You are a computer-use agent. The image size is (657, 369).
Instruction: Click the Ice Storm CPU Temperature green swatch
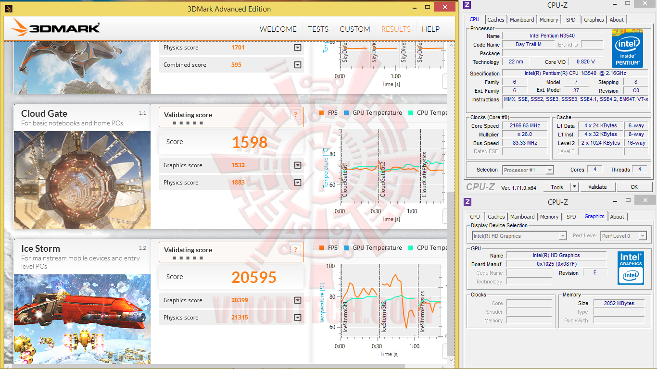(411, 248)
